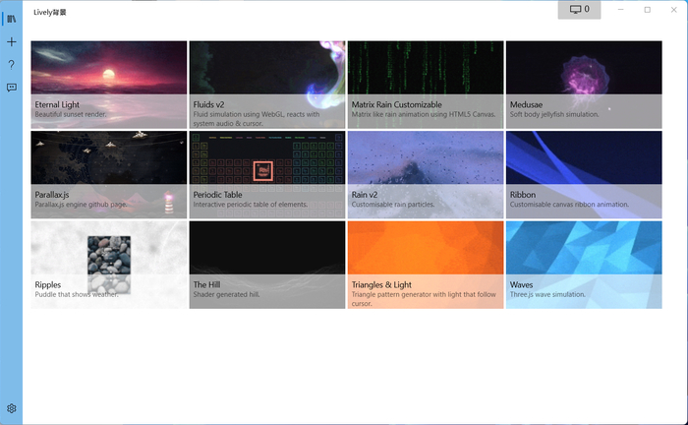Select the Fluids v2 wallpaper

tap(267, 84)
